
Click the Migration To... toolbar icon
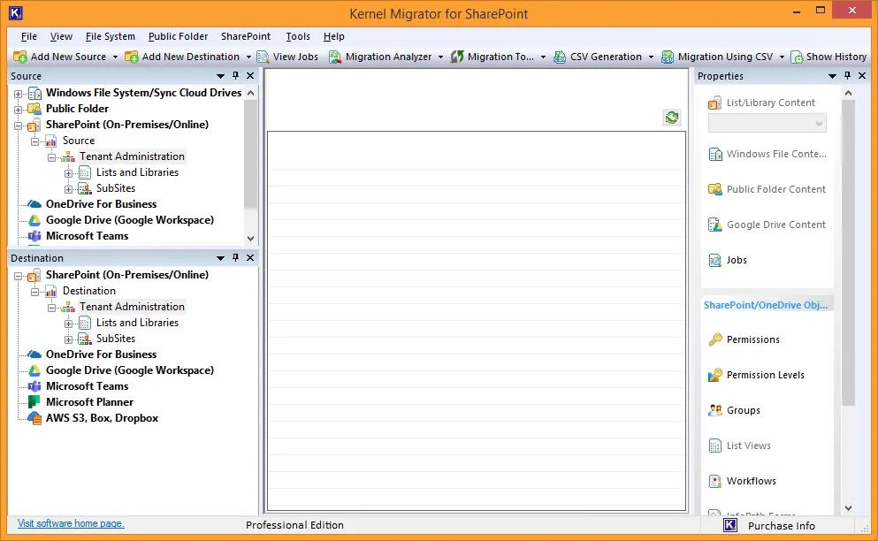click(x=457, y=57)
